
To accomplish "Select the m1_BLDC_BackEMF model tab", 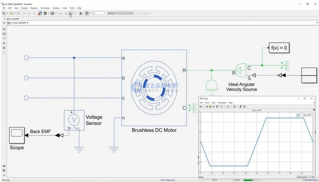I will pyautogui.click(x=11, y=18).
